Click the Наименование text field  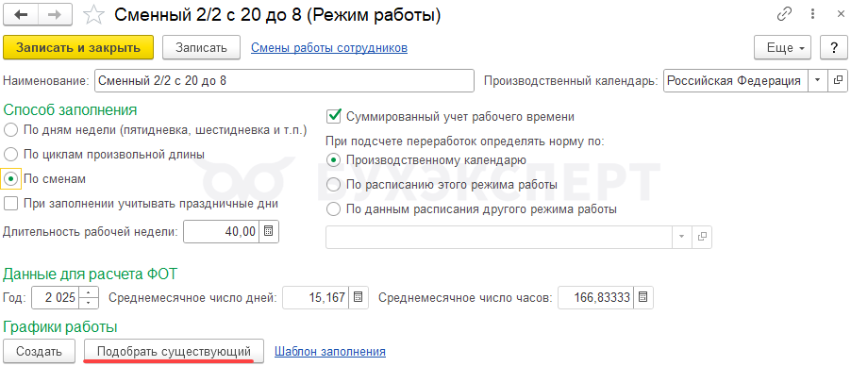[x=284, y=80]
